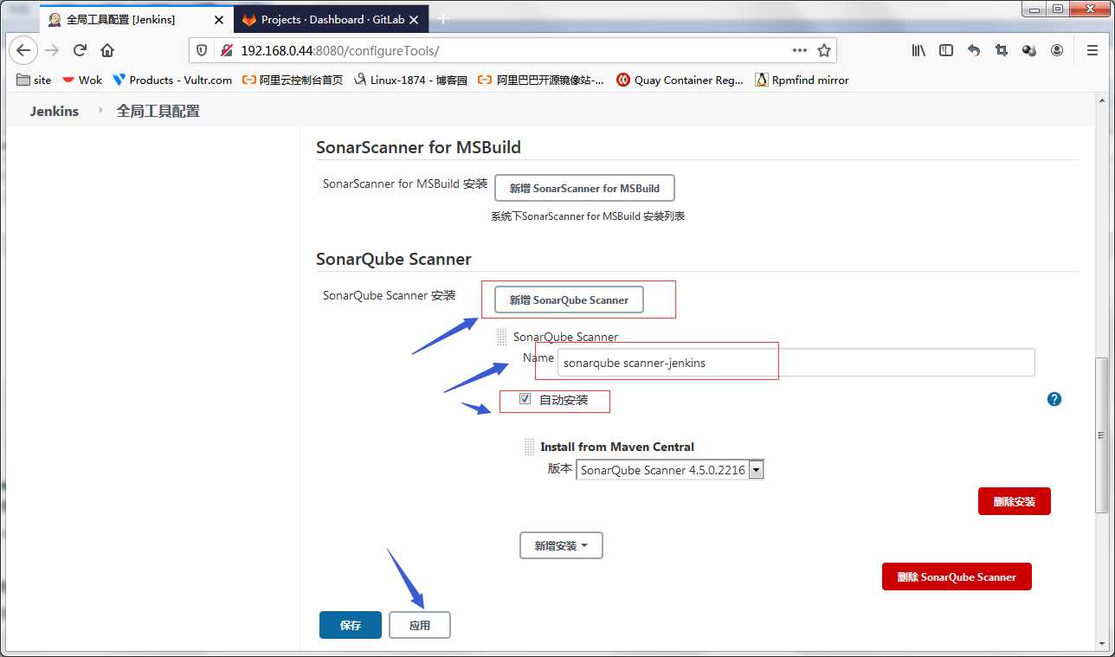Click the SonarQube Scanner section heading
The height and width of the screenshot is (657, 1115).
[x=394, y=259]
